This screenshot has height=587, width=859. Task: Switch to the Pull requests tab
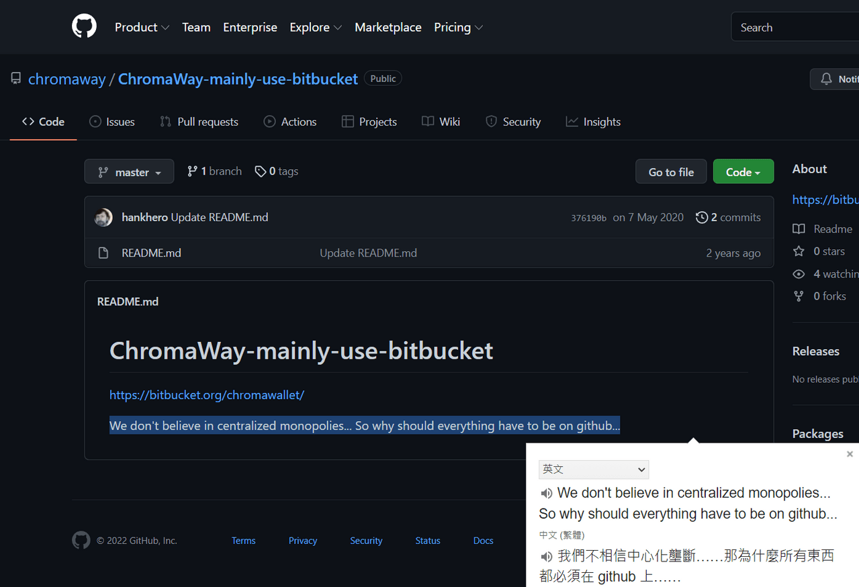click(x=199, y=122)
